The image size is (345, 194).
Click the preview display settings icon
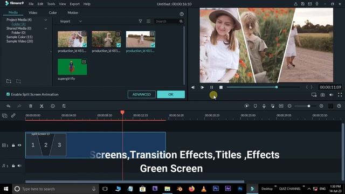coord(314,95)
